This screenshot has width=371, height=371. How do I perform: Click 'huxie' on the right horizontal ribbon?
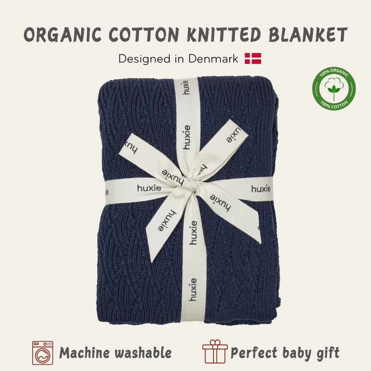point(261,189)
